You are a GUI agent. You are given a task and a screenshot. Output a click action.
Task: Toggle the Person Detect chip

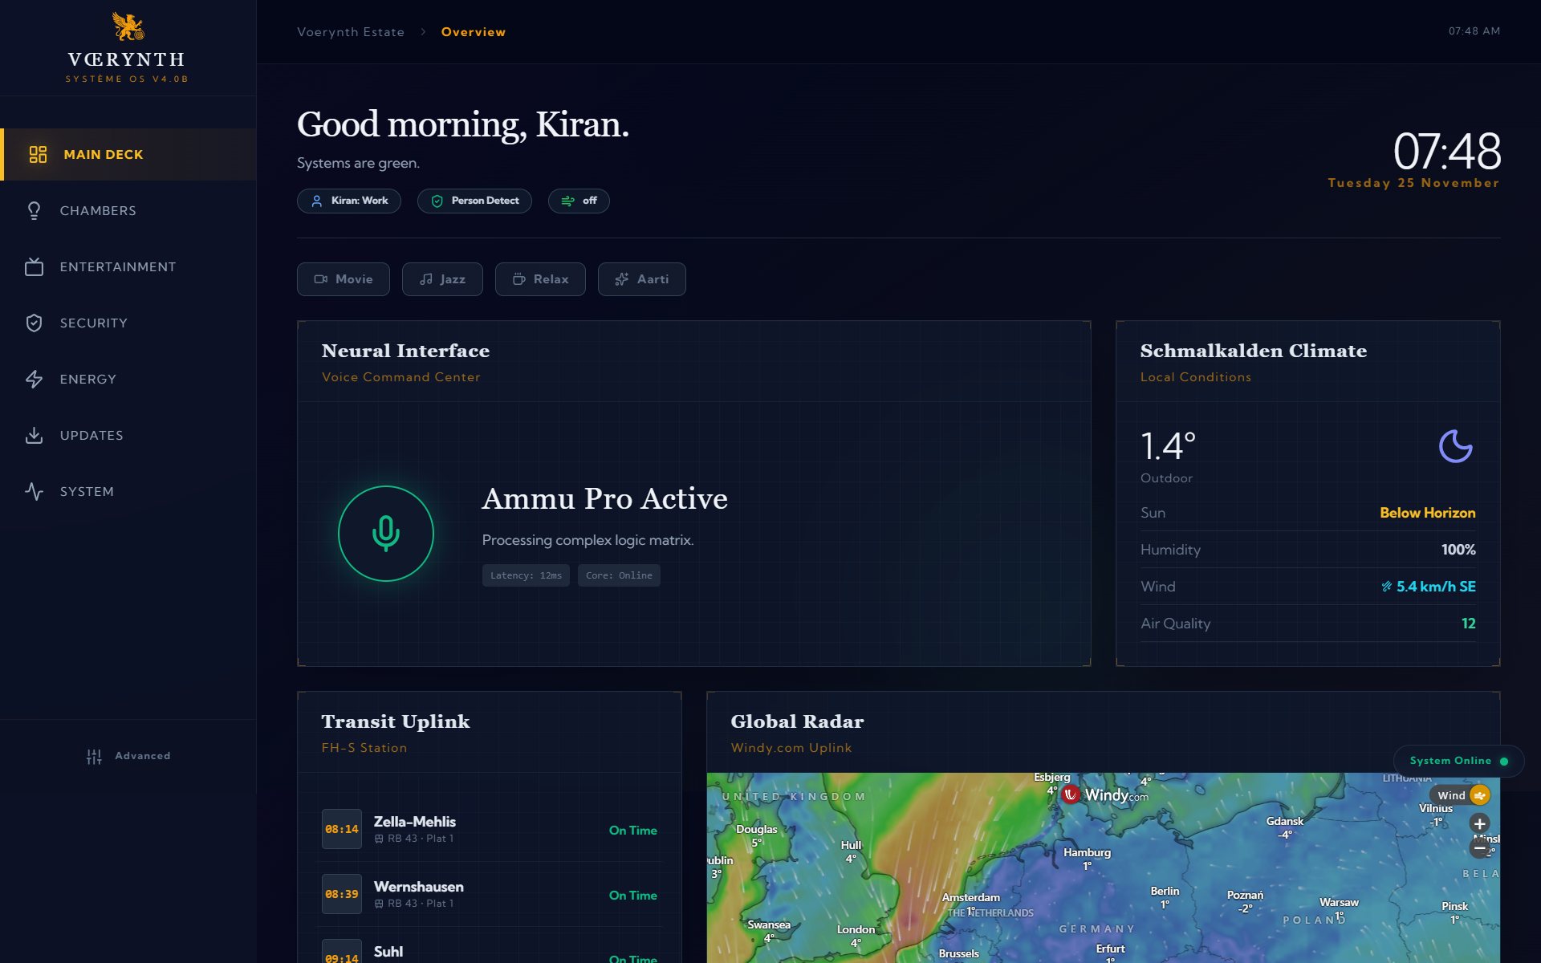pos(474,201)
